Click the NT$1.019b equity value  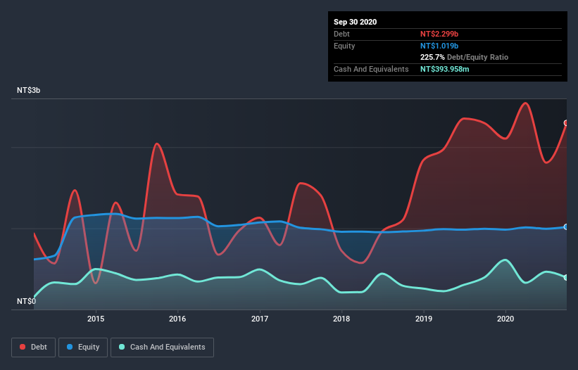click(x=439, y=46)
